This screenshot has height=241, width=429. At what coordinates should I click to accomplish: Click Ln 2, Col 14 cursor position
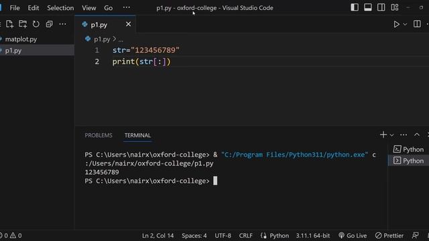tap(158, 236)
